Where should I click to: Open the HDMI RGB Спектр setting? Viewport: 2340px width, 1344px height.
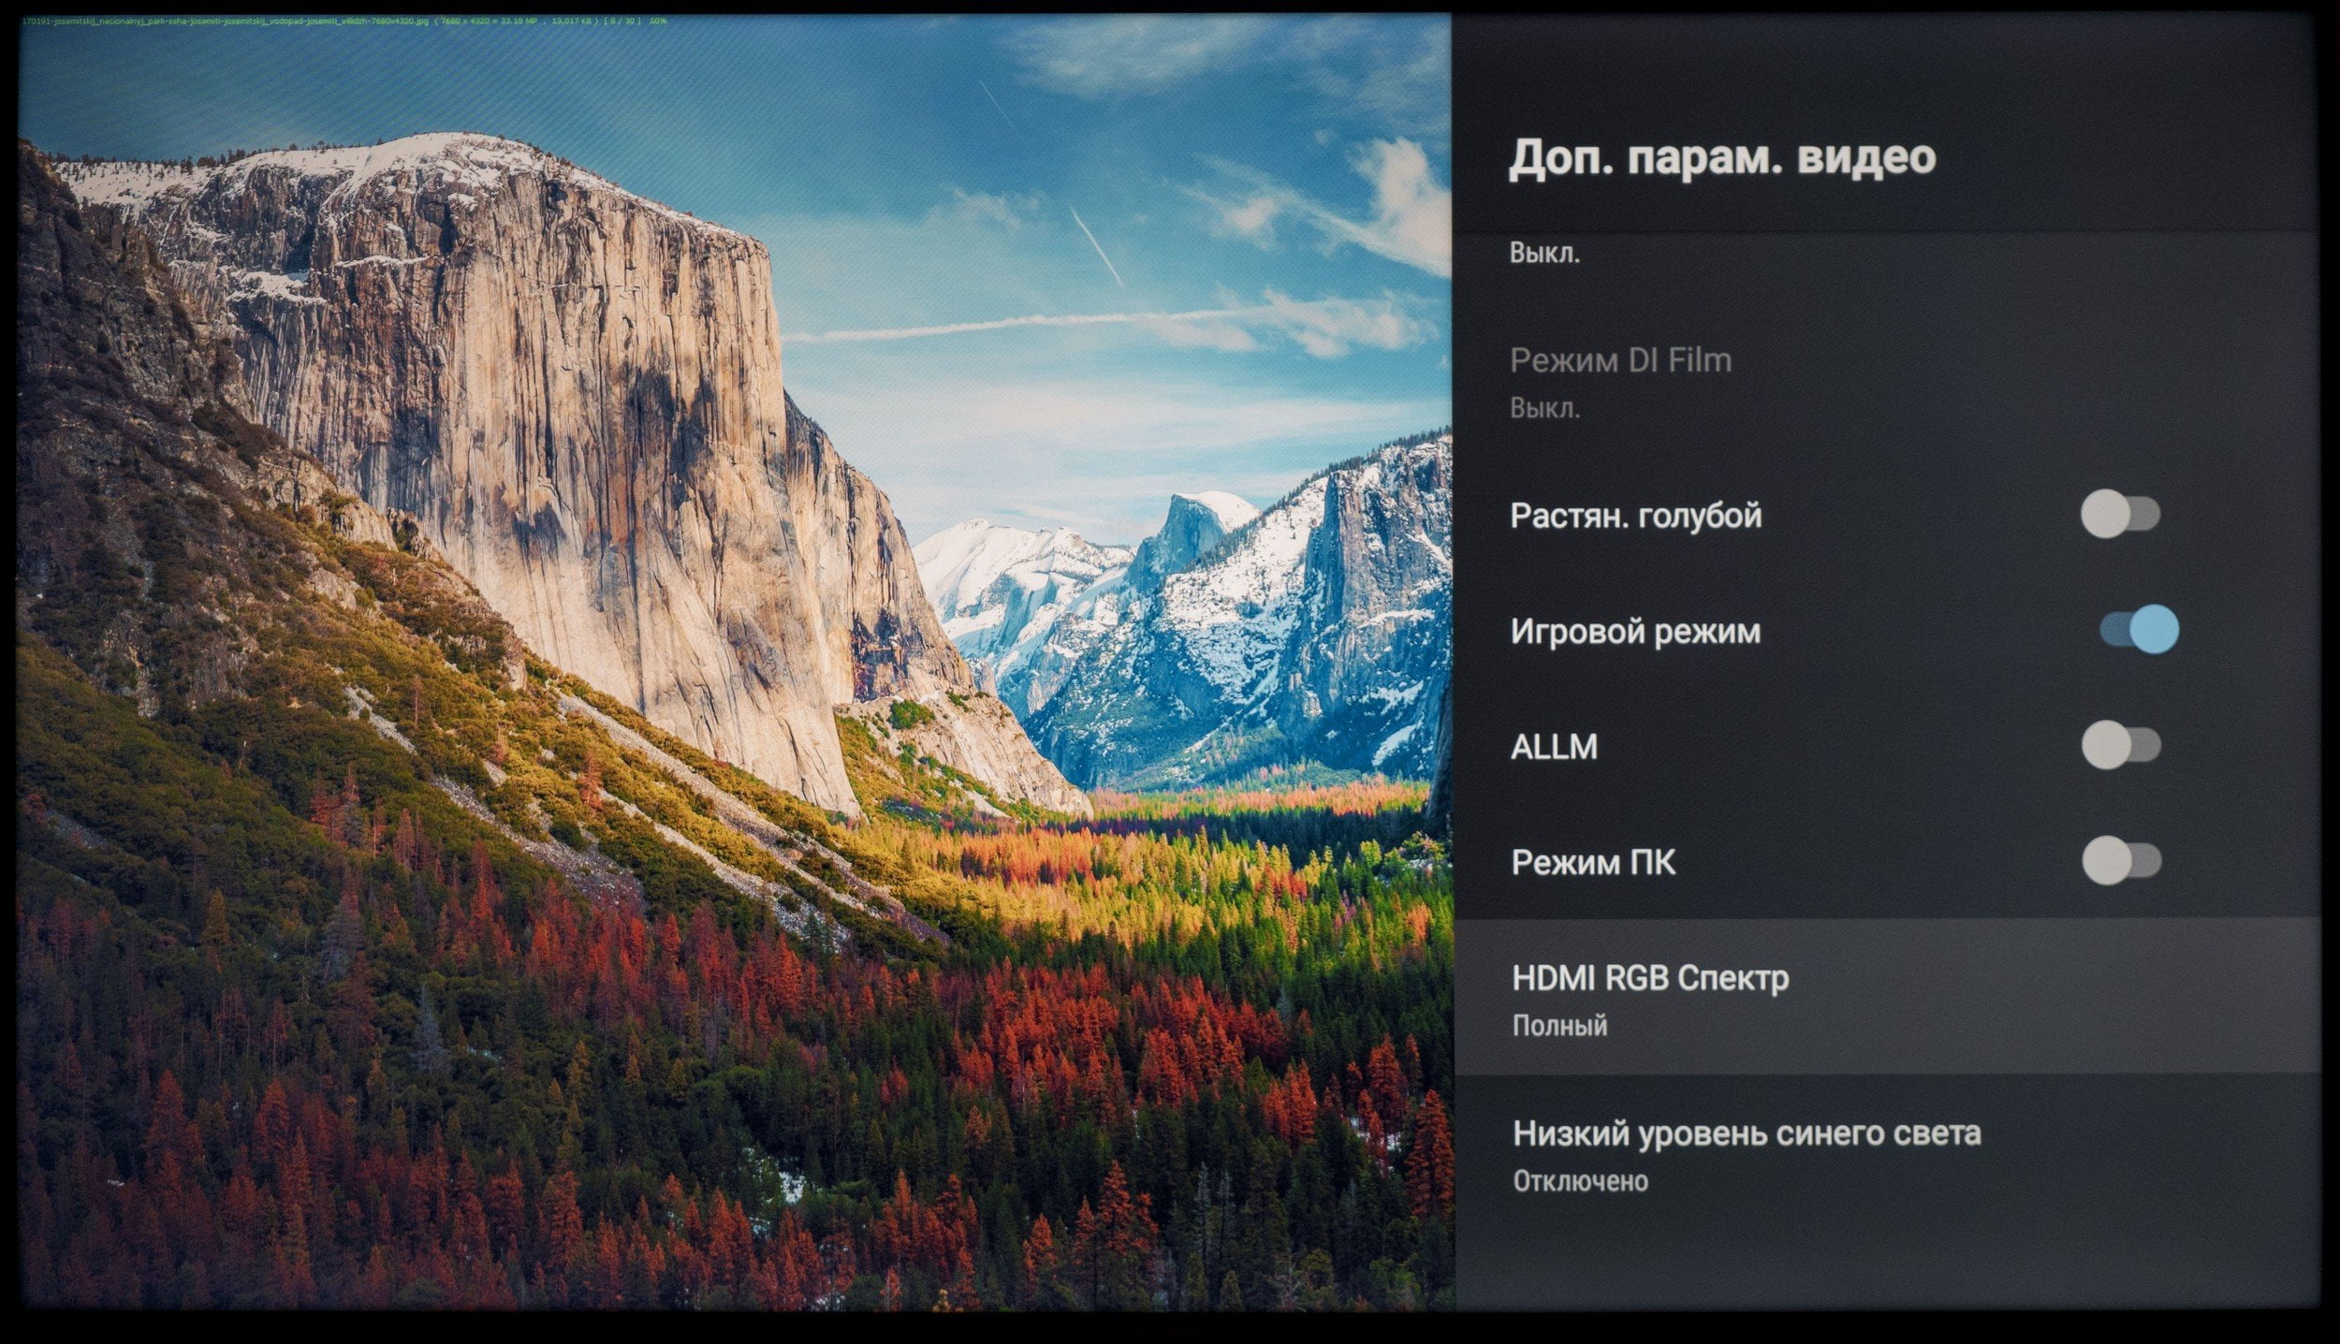tap(1886, 996)
